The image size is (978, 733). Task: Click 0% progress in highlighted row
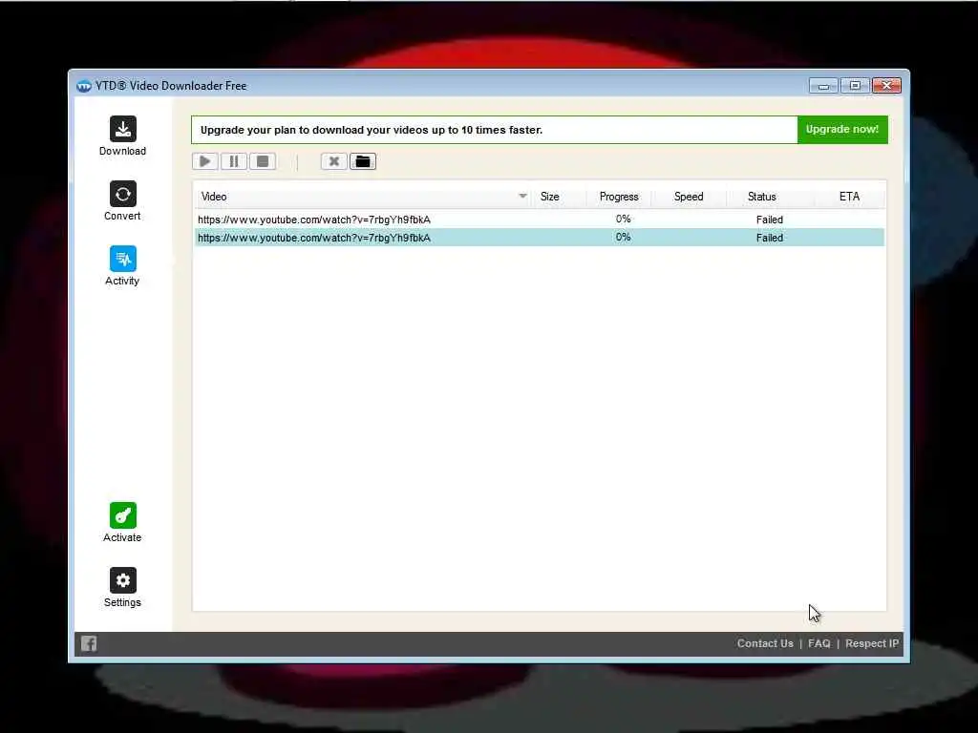[623, 237]
